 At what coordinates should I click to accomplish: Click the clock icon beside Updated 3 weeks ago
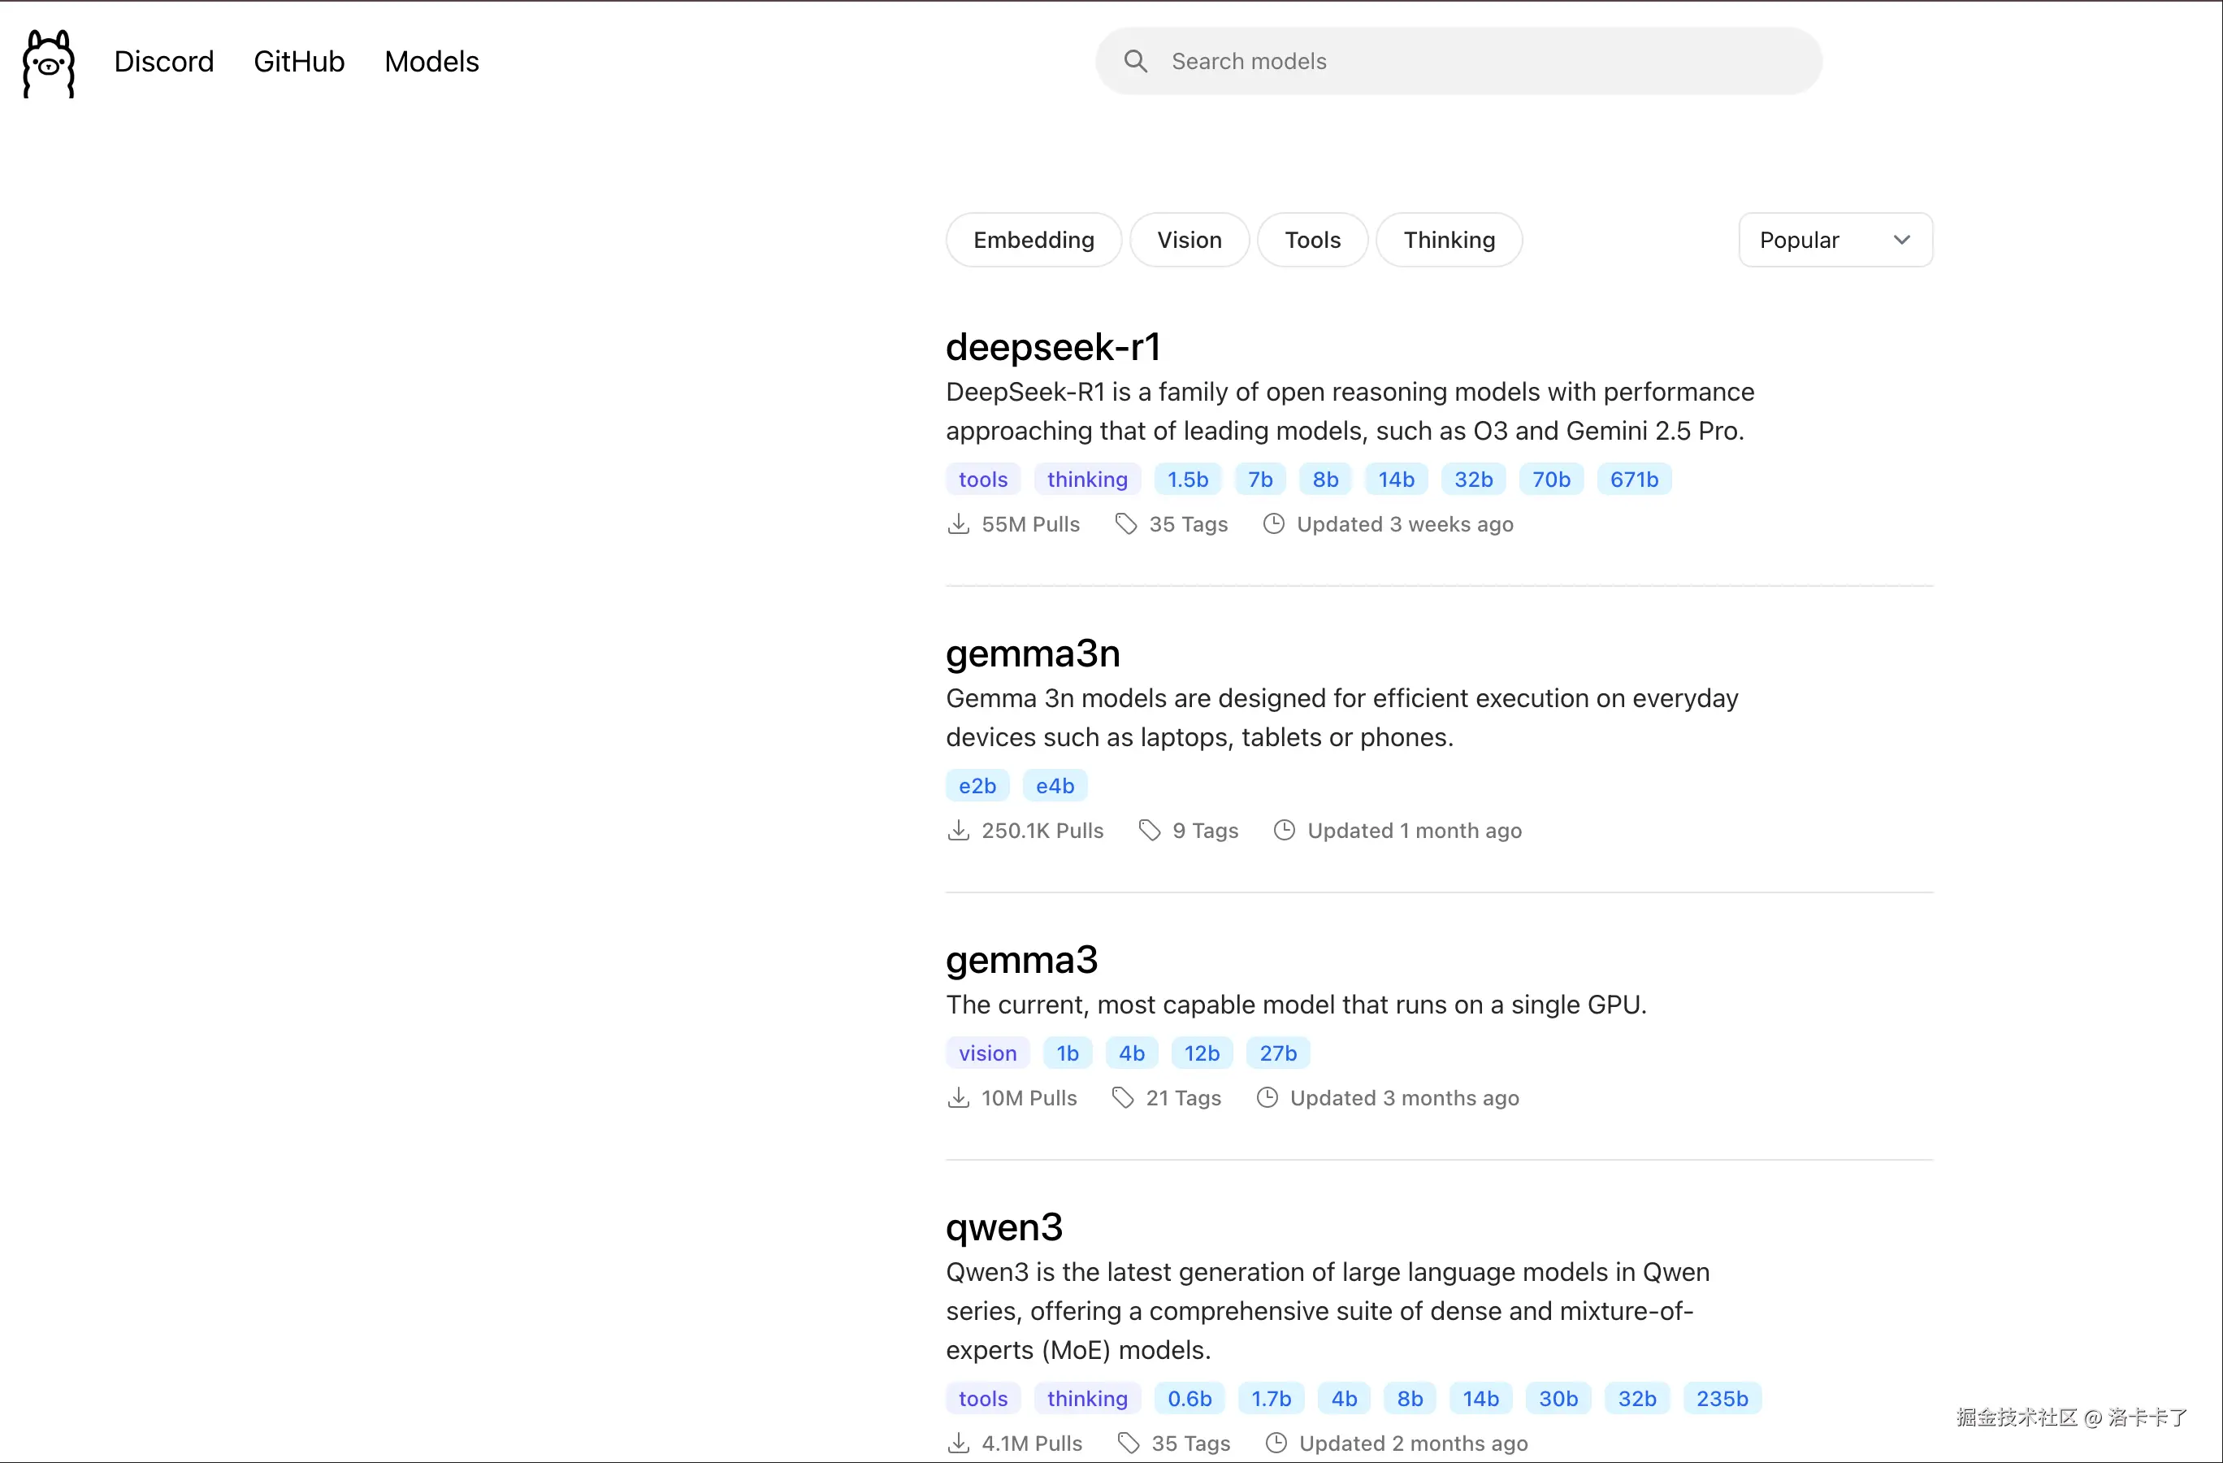[x=1273, y=524]
